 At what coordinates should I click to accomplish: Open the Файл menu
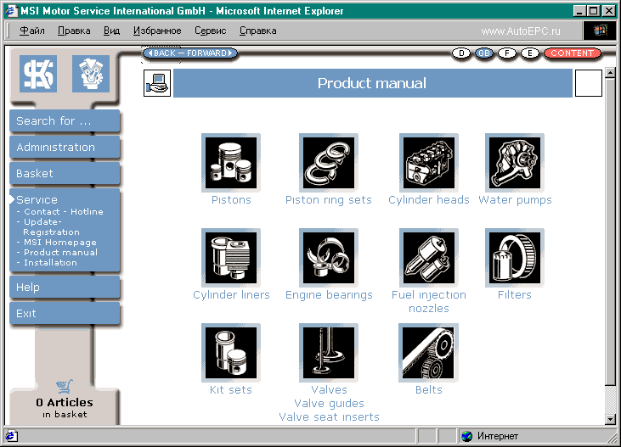point(32,31)
